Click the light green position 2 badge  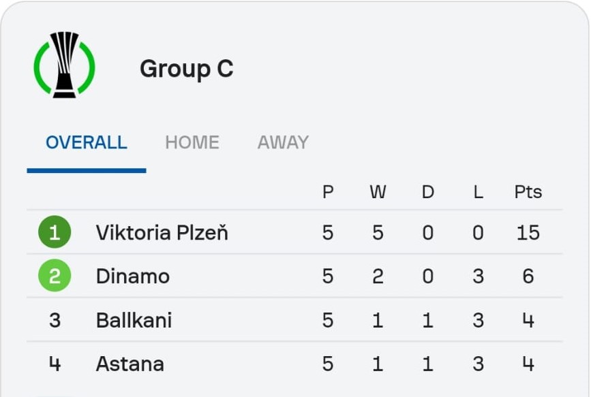[55, 276]
